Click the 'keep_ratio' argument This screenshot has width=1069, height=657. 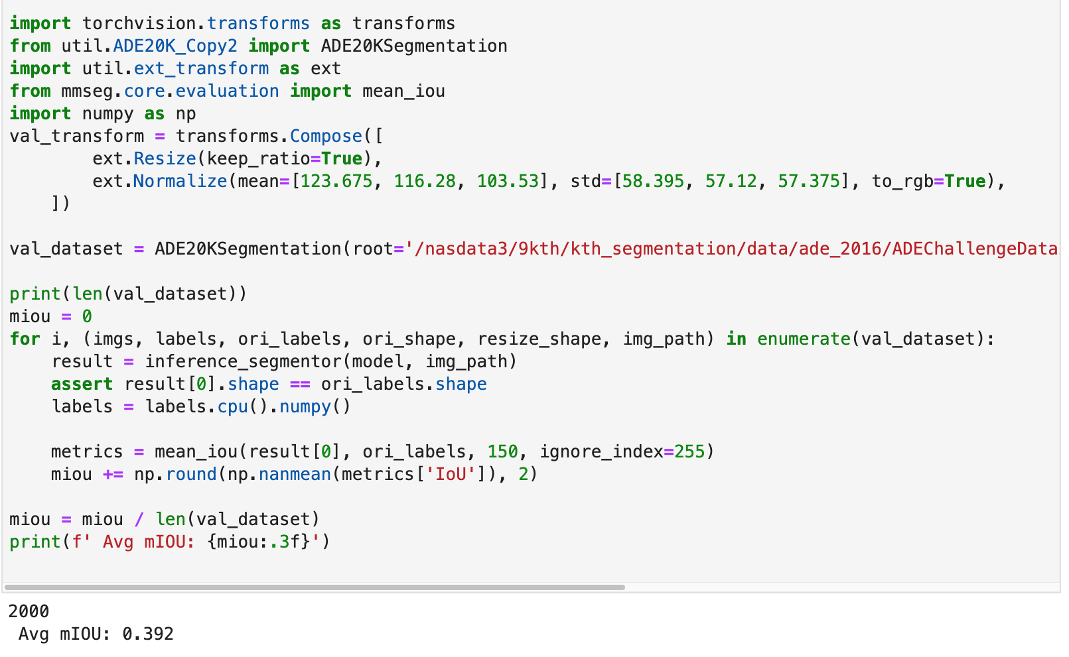(258, 158)
